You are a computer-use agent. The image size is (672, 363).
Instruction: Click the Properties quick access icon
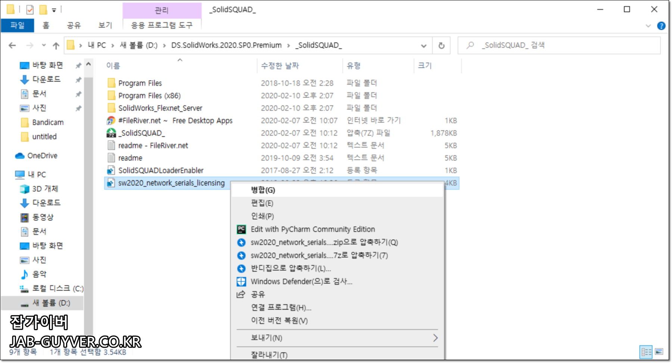pos(30,10)
